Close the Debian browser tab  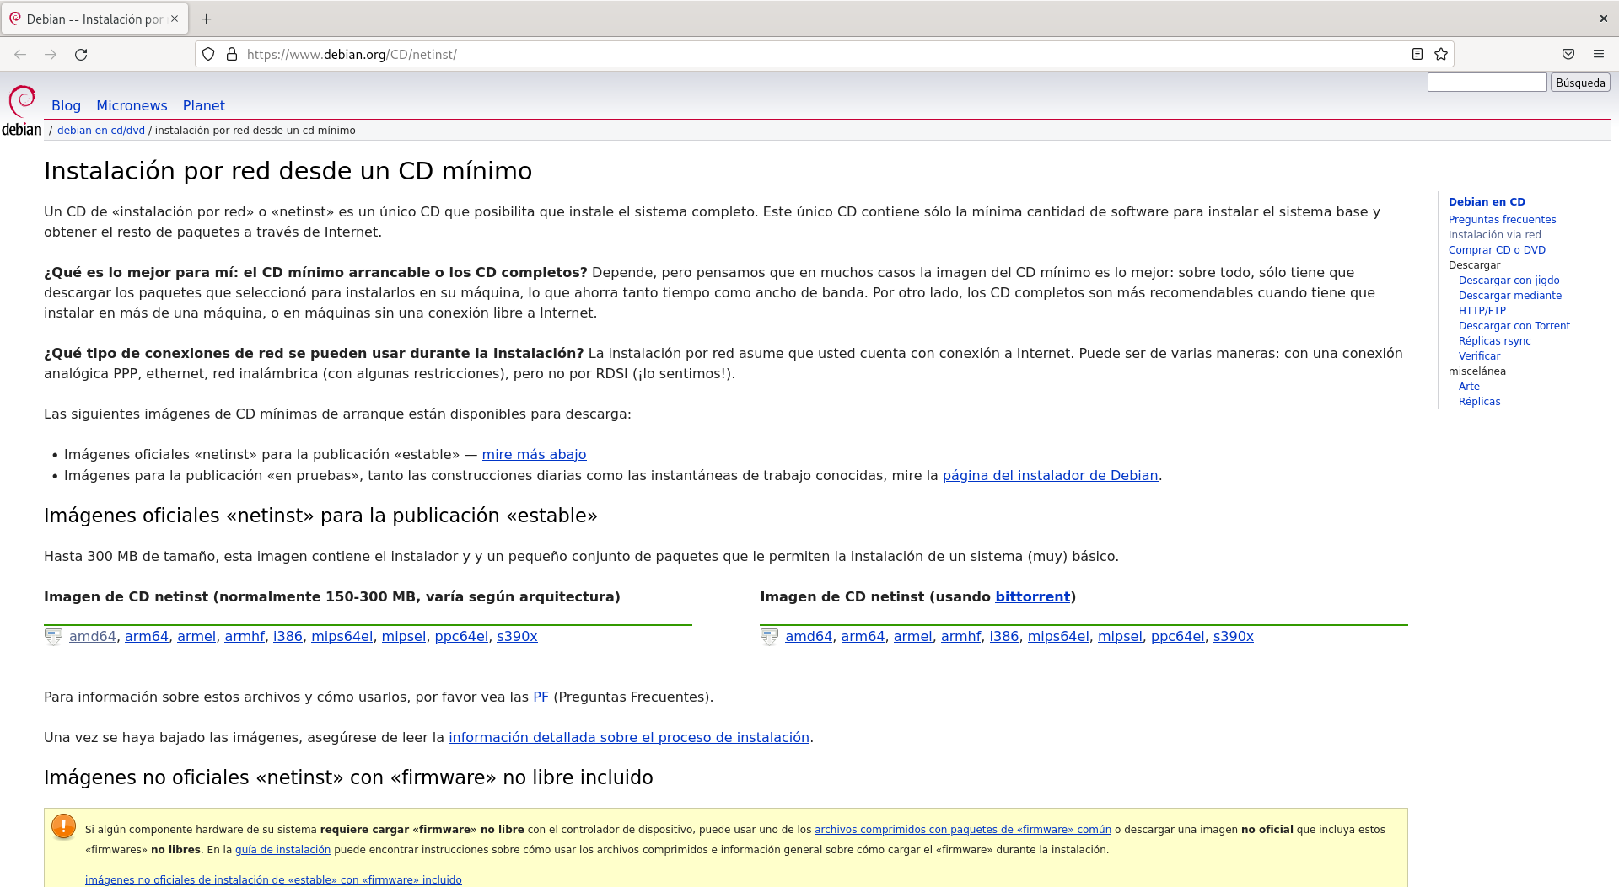(175, 19)
